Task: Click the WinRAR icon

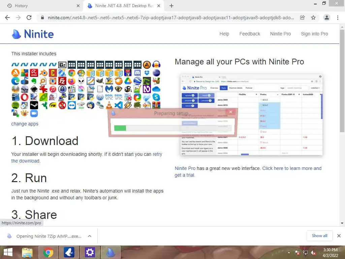Action: [x=156, y=105]
